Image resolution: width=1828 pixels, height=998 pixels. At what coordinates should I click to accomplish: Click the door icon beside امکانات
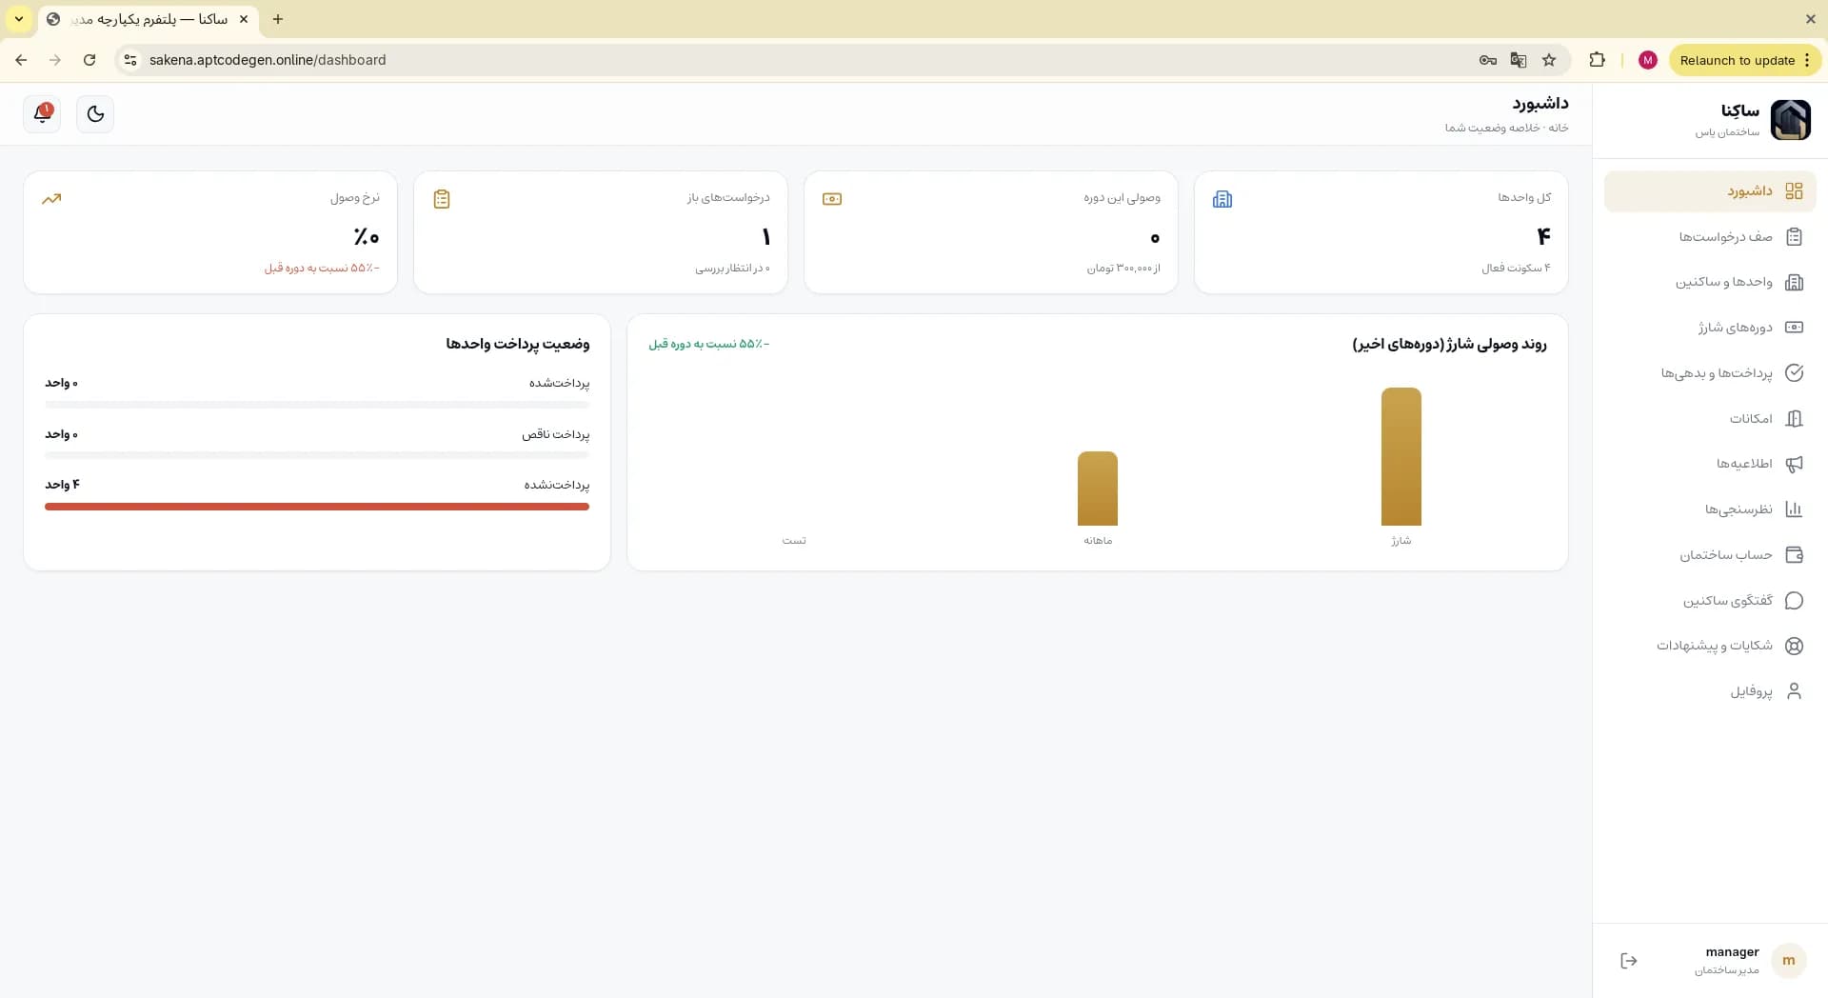click(x=1794, y=418)
